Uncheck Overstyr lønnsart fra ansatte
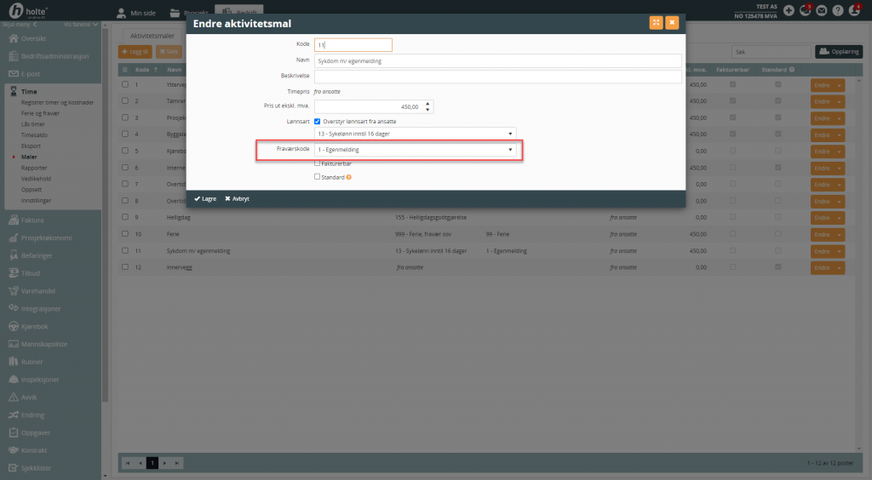Screen dimensions: 872x480 pyautogui.click(x=318, y=122)
